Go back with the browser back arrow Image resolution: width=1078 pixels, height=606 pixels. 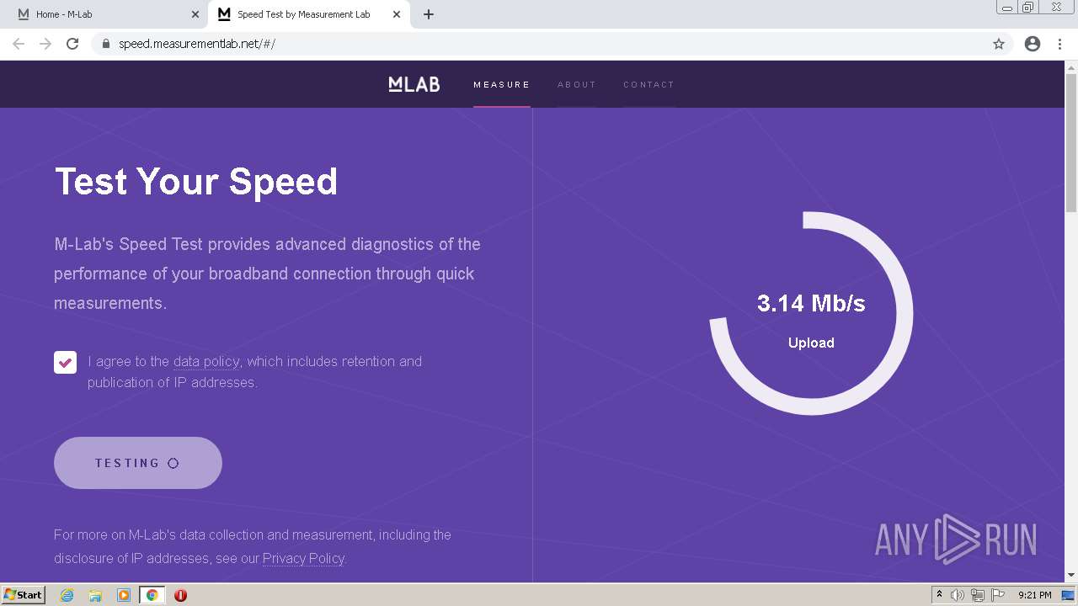pos(19,44)
